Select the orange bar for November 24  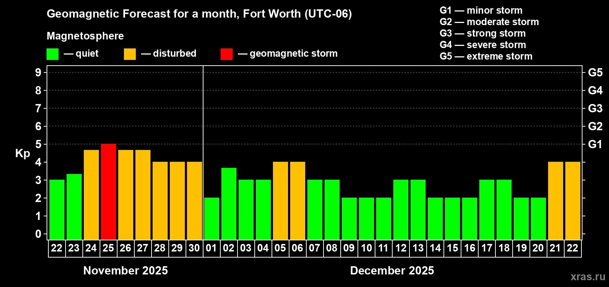(91, 194)
